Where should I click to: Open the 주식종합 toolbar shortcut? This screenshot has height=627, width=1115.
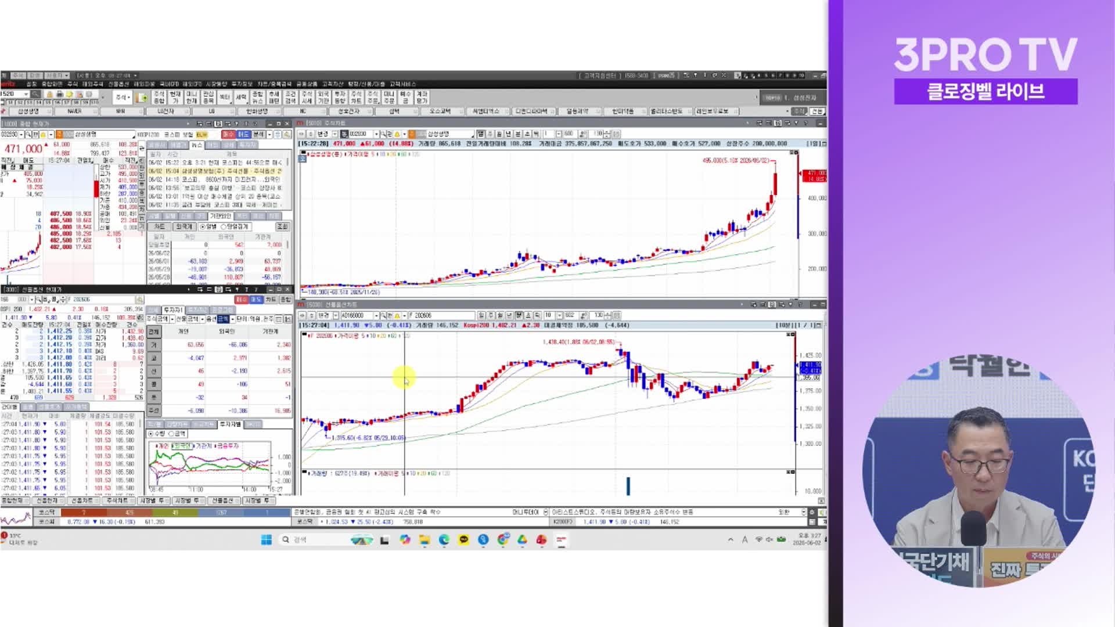(x=159, y=98)
